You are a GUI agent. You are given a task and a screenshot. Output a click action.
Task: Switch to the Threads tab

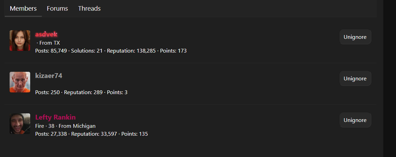pos(89,8)
